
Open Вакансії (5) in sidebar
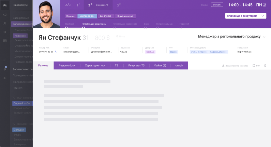point(20,5)
